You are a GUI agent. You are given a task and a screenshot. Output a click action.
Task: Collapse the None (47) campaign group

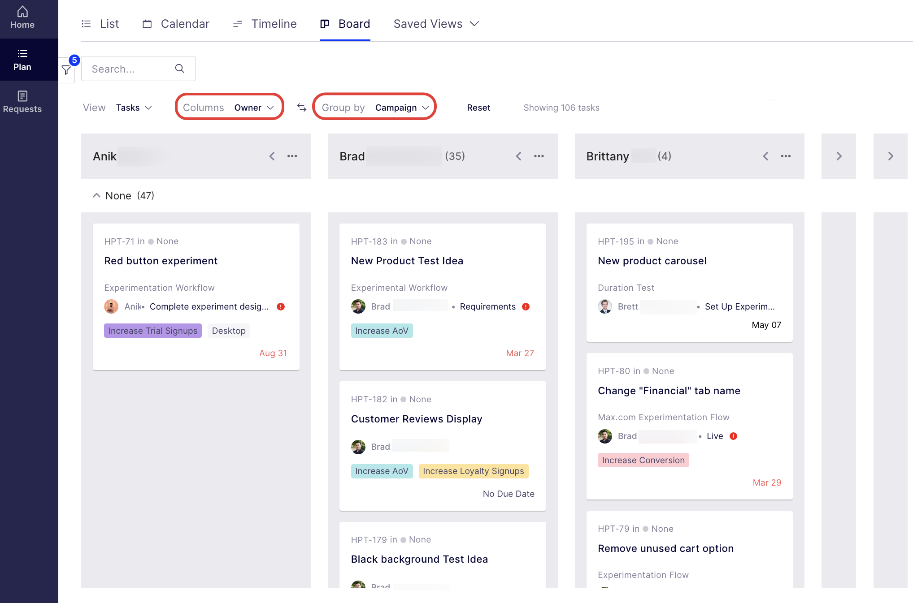pos(96,196)
